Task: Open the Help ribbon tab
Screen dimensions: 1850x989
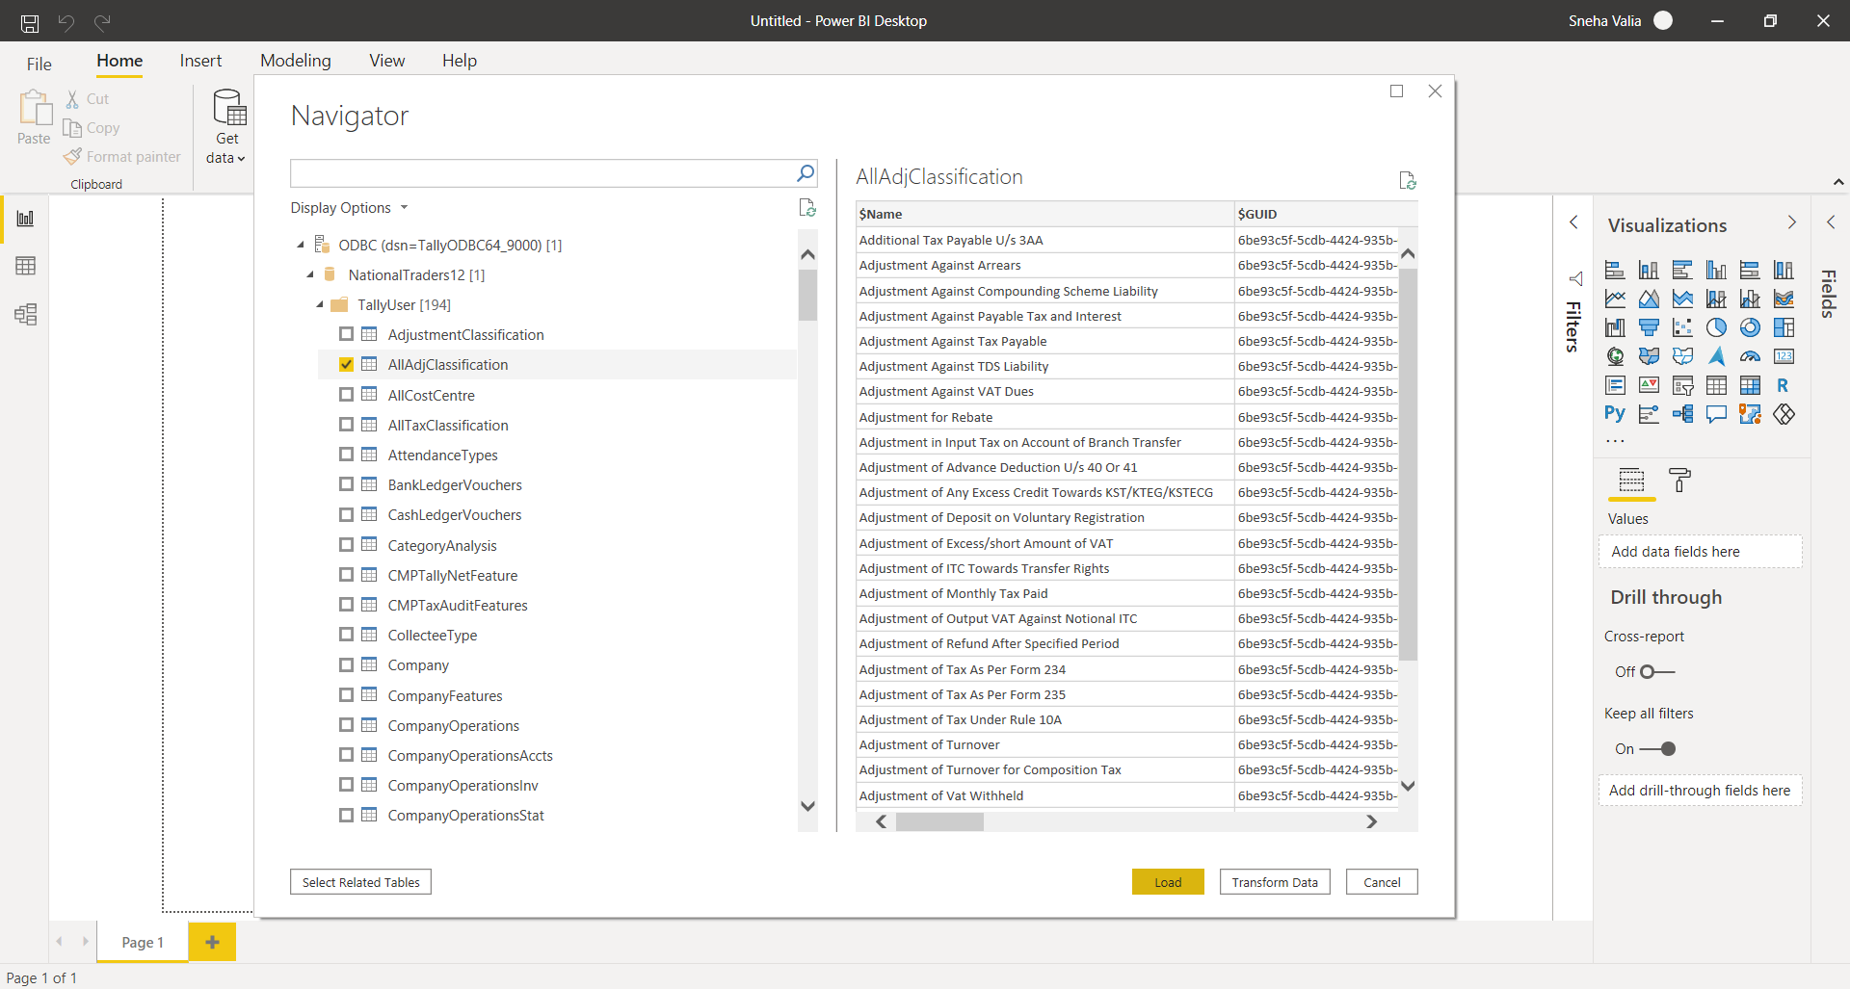Action: click(460, 61)
